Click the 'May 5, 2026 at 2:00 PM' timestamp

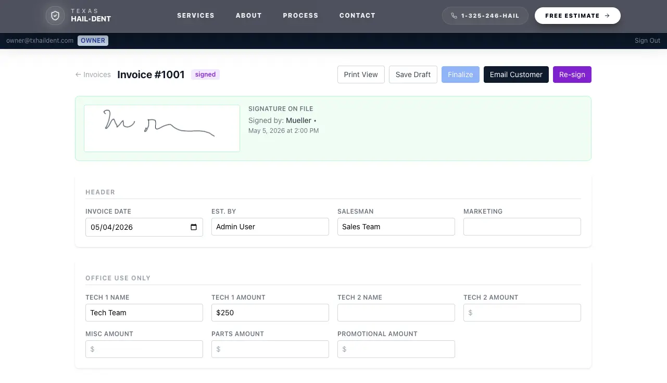(283, 131)
